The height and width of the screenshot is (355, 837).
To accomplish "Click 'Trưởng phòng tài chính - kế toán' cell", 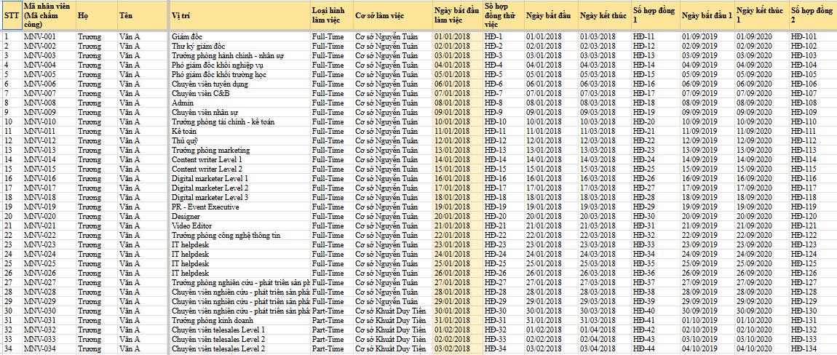I will 240,121.
